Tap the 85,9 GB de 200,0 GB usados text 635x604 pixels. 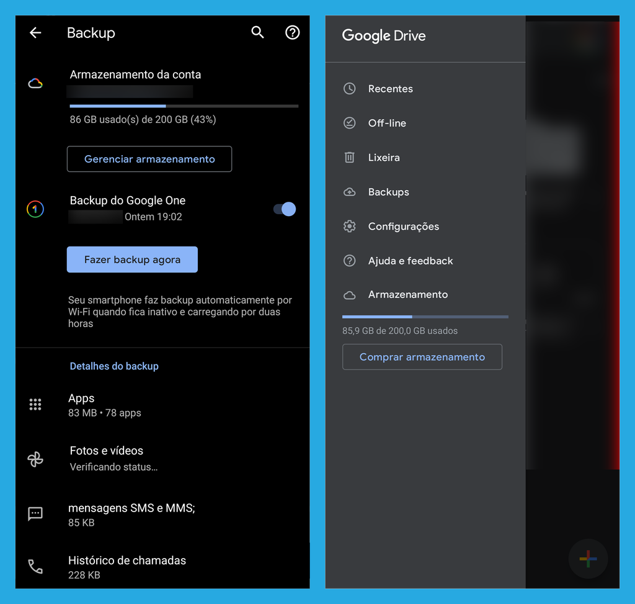[400, 331]
